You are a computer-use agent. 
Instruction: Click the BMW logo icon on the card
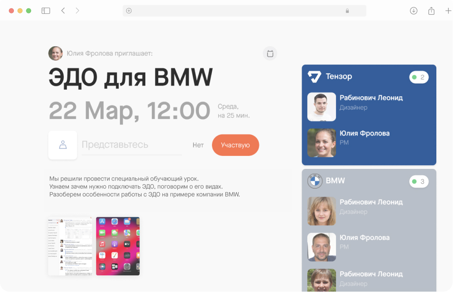[x=315, y=181]
